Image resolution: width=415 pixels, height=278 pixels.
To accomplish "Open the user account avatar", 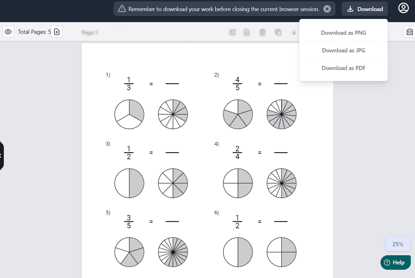I will 403,8.
